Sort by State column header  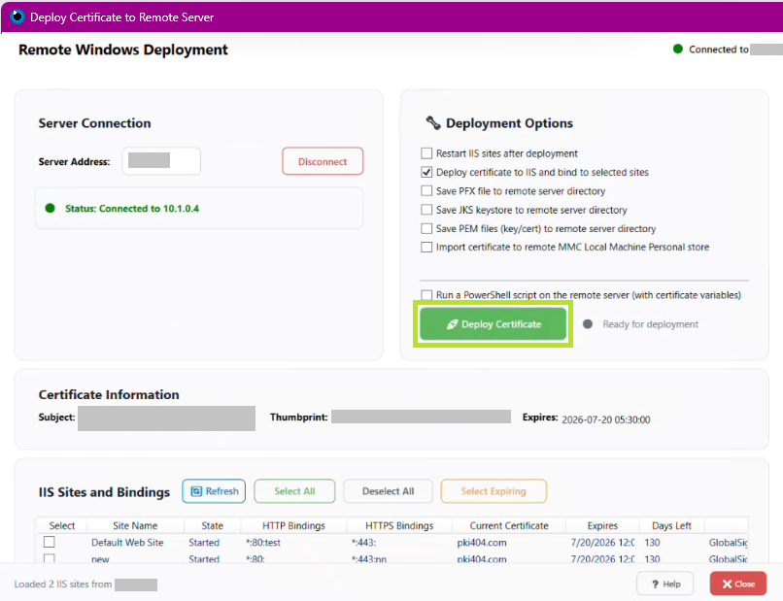coord(212,525)
